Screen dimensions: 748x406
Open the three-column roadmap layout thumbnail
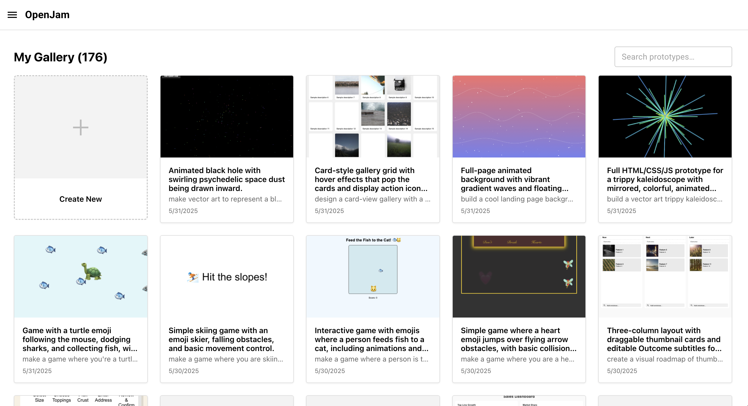(x=665, y=276)
